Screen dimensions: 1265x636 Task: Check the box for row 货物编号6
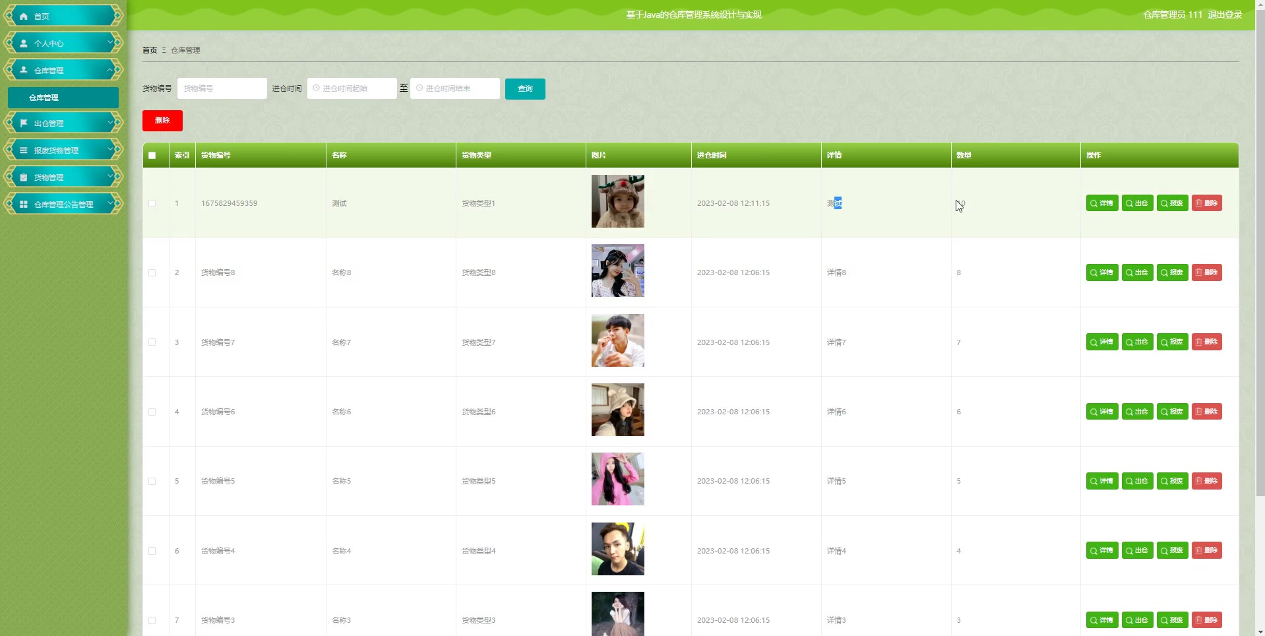pyautogui.click(x=152, y=412)
